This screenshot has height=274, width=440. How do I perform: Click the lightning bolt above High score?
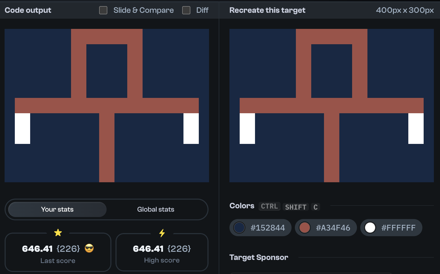162,233
